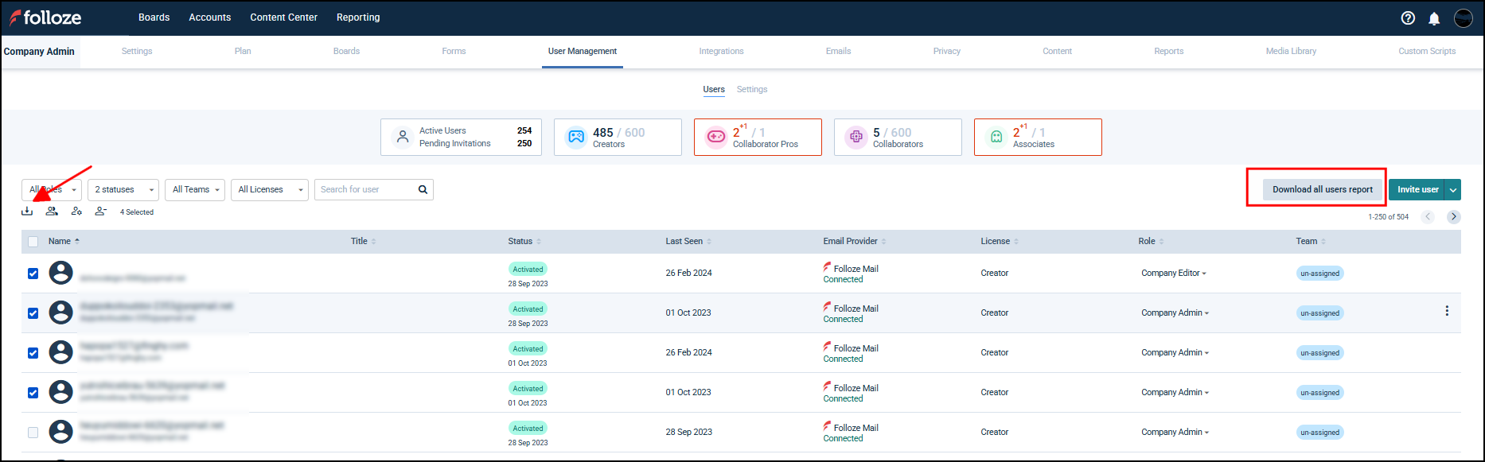This screenshot has height=462, width=1485.
Task: Open the notifications bell icon
Action: [x=1434, y=18]
